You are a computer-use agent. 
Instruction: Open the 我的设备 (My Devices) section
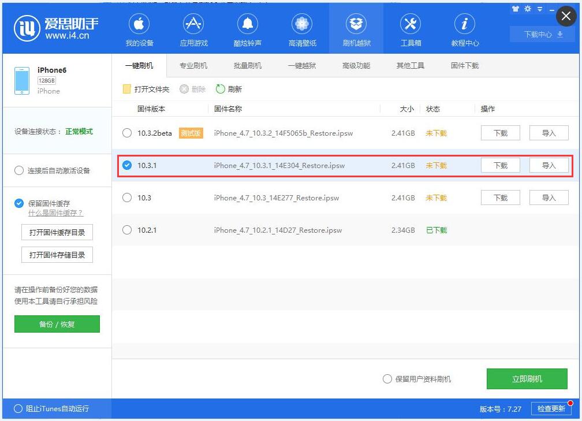(x=139, y=28)
